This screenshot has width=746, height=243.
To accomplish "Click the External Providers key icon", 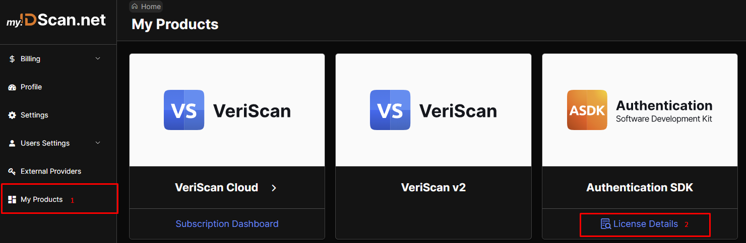I will pos(12,172).
